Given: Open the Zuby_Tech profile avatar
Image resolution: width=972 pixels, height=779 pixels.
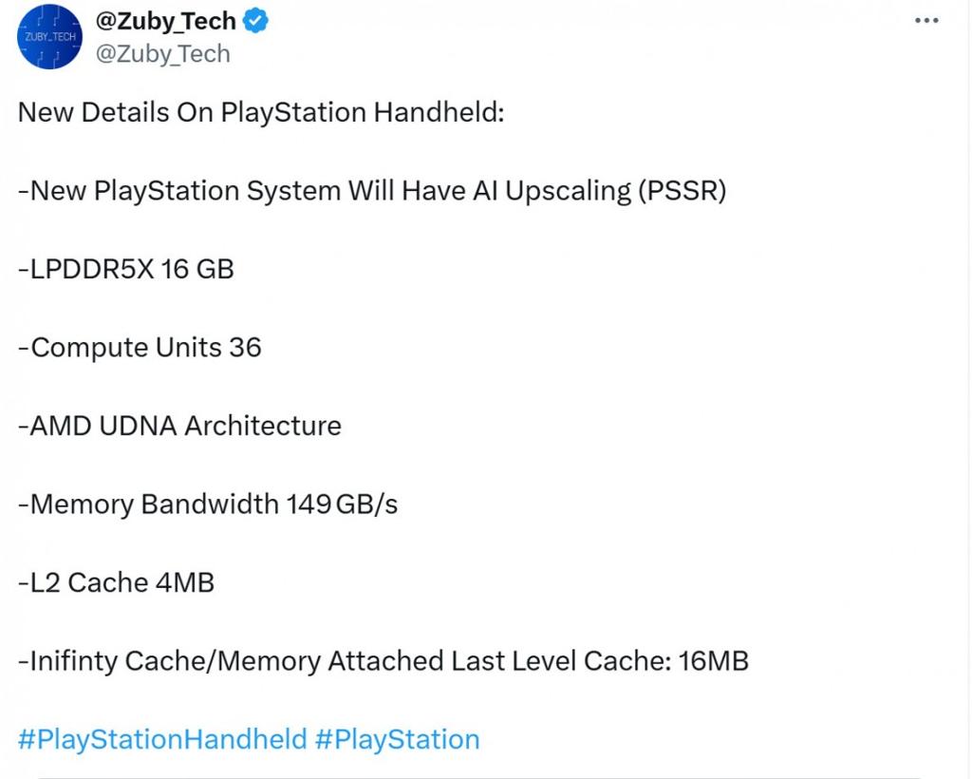Looking at the screenshot, I should click(49, 37).
